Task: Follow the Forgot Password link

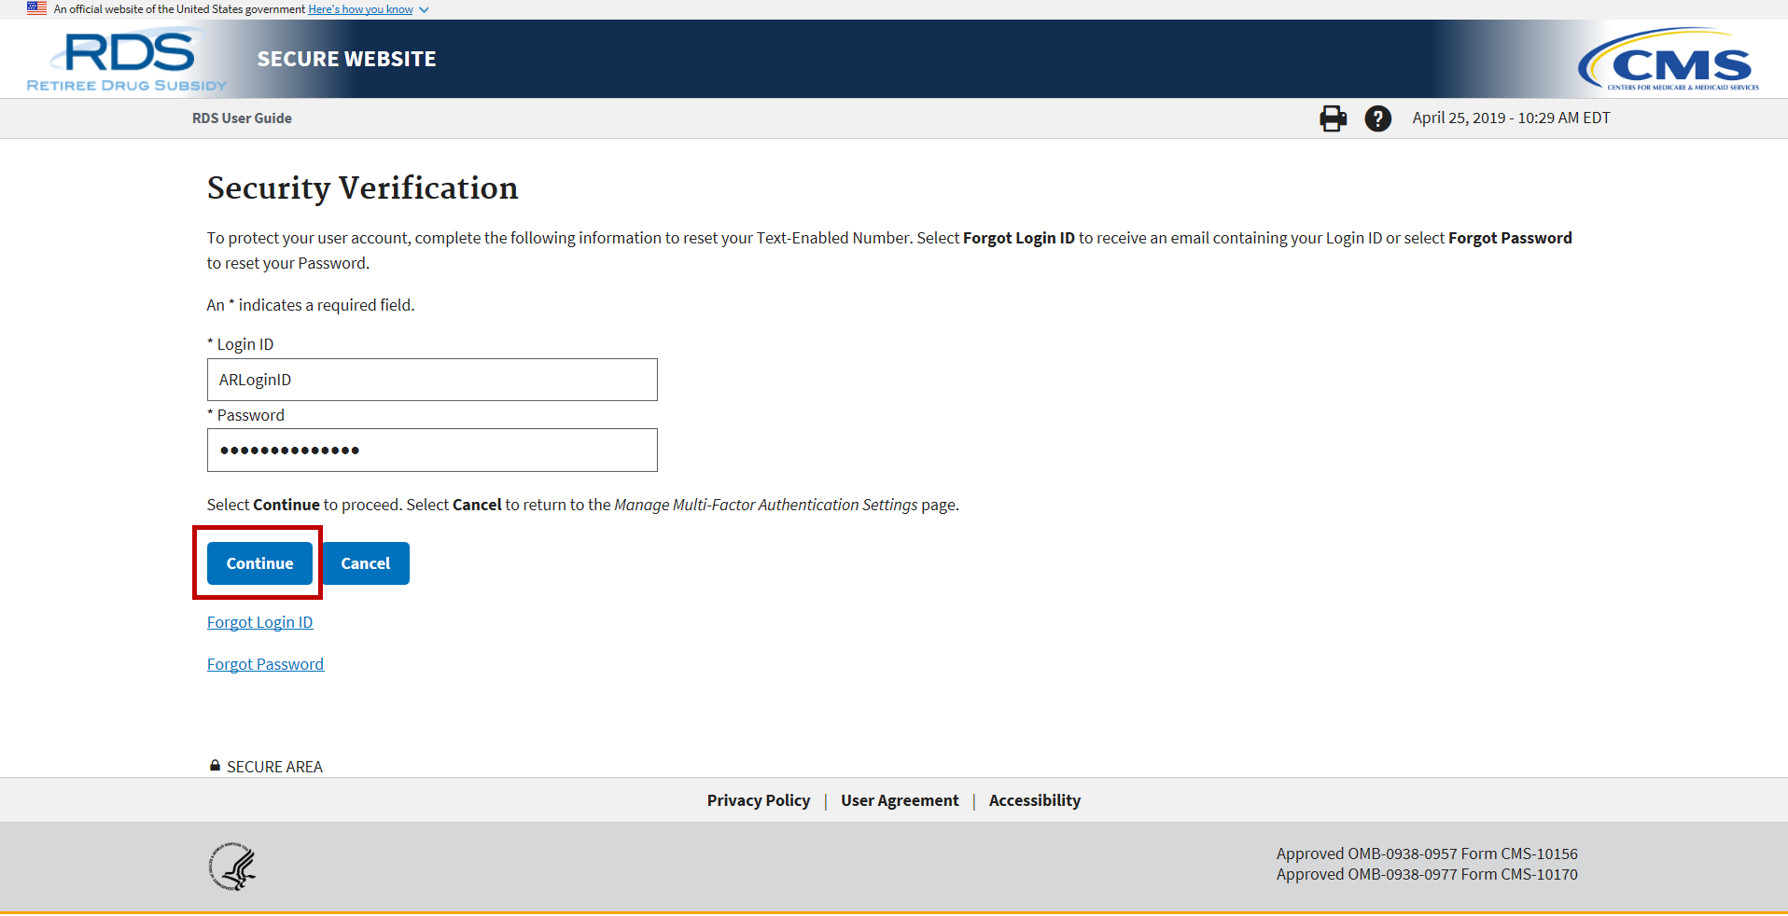Action: pos(265,664)
